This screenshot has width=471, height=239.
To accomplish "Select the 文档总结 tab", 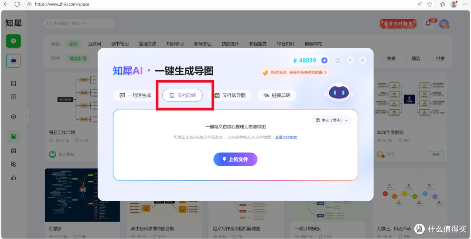I will pos(182,95).
